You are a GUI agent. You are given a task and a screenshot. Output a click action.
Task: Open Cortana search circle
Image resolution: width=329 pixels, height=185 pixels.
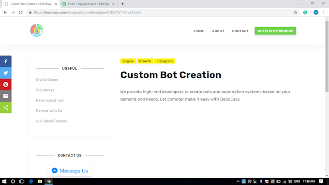click(13, 182)
